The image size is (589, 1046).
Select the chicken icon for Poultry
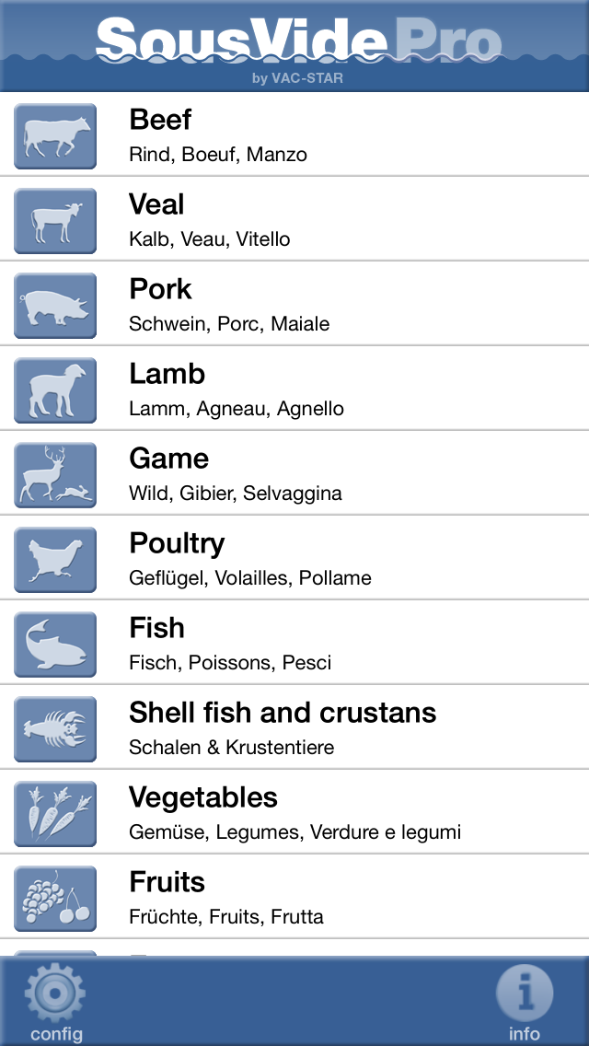coord(55,560)
